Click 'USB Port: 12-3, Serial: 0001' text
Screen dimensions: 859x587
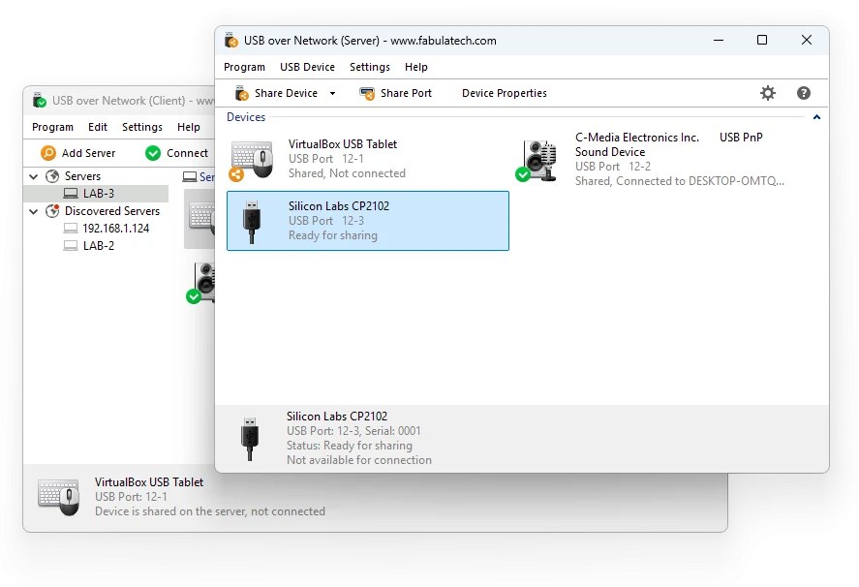(x=353, y=431)
